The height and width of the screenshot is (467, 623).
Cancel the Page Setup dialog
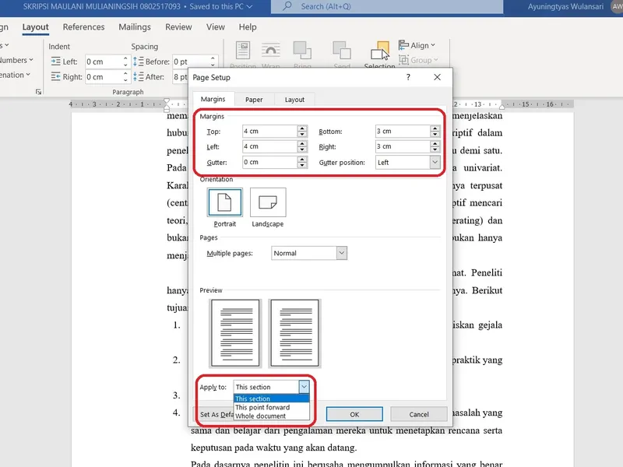(419, 414)
